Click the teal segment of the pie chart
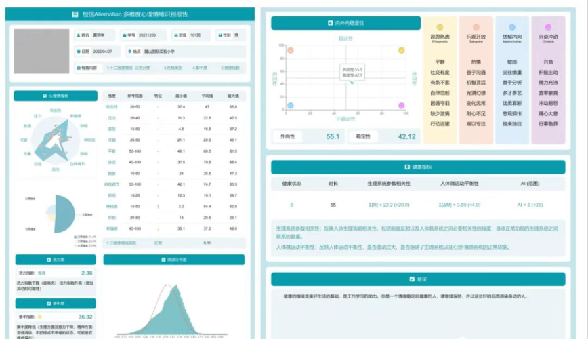 coord(64,214)
